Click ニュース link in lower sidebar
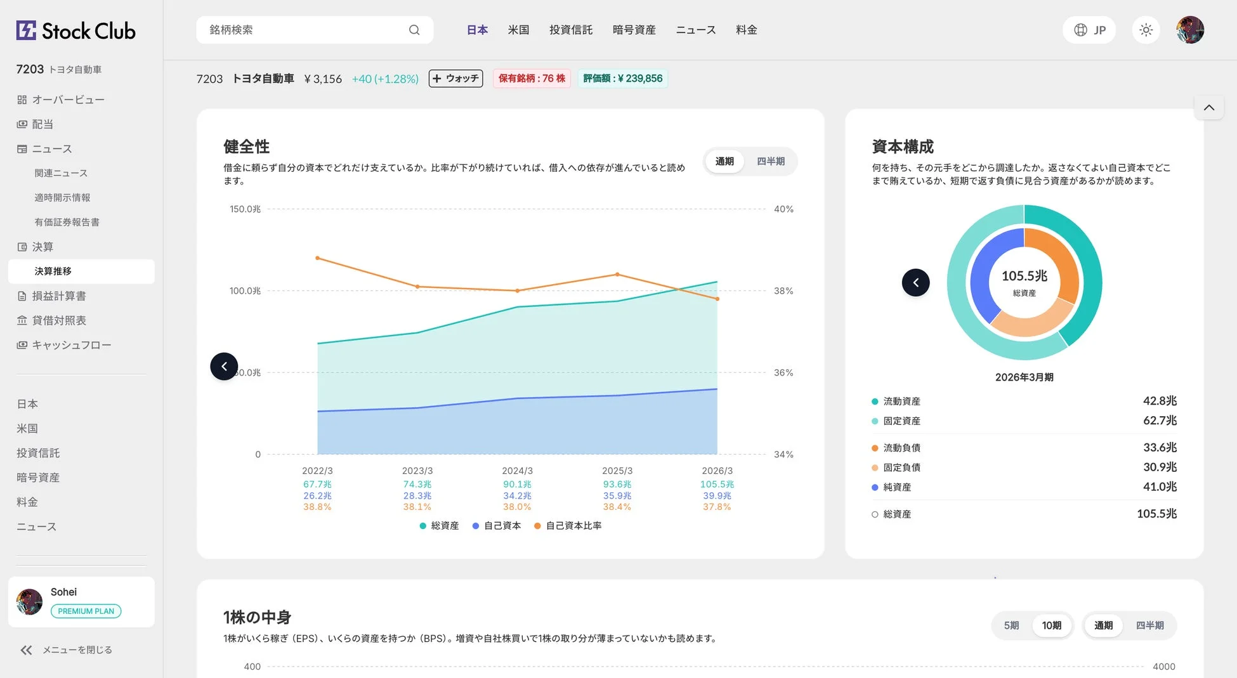 pos(37,527)
